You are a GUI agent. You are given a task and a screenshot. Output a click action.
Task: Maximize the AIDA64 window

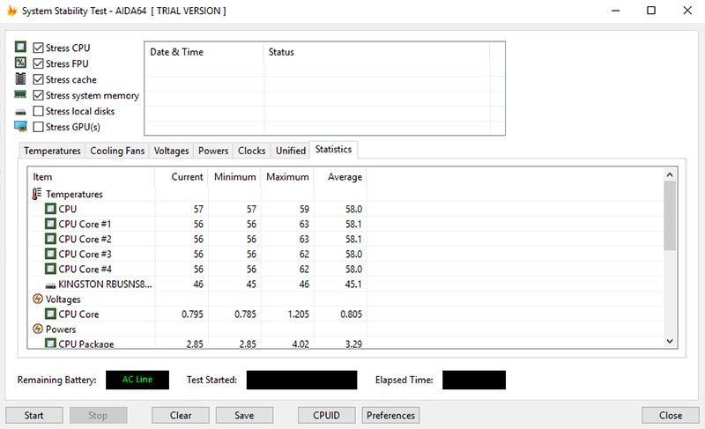pyautogui.click(x=651, y=11)
